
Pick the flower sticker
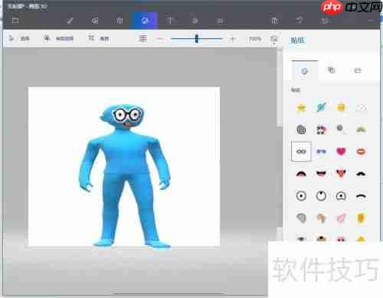point(321,129)
